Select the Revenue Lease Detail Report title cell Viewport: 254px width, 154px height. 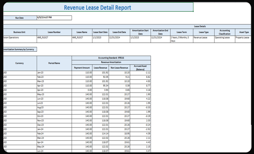pyautogui.click(x=98, y=7)
